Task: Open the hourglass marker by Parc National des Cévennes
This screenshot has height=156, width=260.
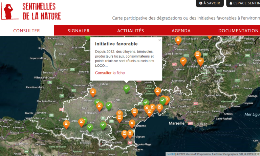Action: tap(157, 91)
